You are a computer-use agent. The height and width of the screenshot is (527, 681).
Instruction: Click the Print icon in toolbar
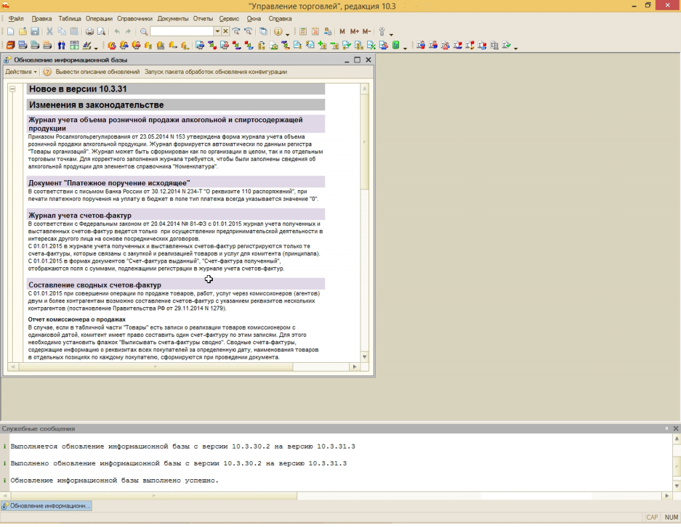(x=90, y=31)
